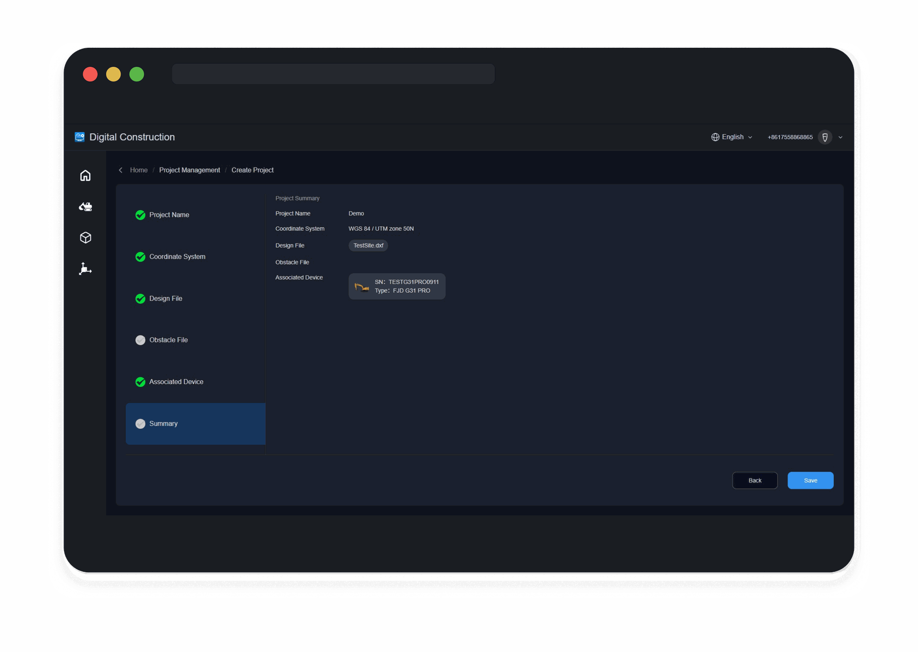Open the excavator devices sidebar icon

point(85,207)
